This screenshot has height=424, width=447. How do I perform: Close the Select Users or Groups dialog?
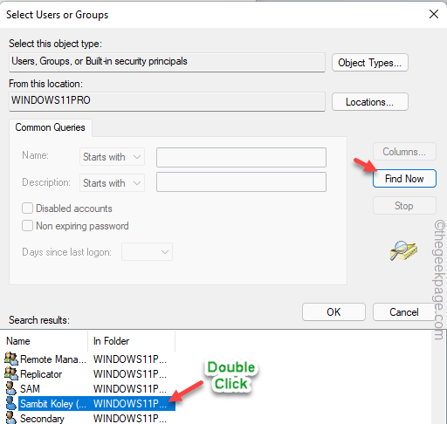(x=434, y=14)
